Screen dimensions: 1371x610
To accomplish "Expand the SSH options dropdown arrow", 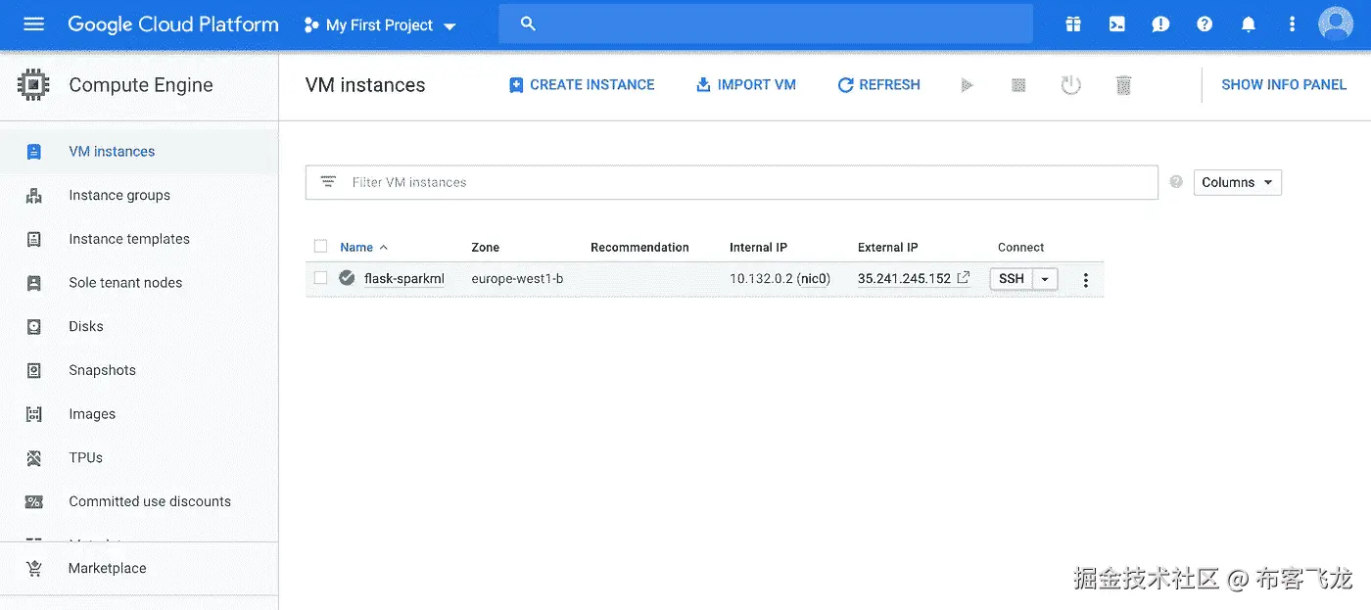I will point(1046,279).
